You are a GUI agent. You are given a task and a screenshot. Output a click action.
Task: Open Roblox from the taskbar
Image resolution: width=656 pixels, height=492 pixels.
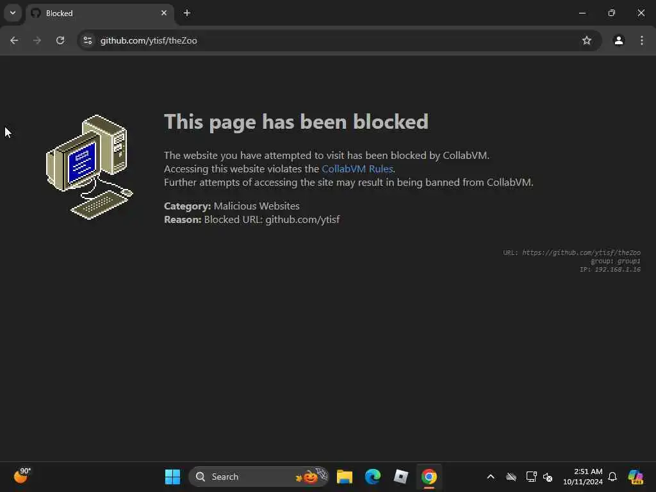click(x=401, y=477)
